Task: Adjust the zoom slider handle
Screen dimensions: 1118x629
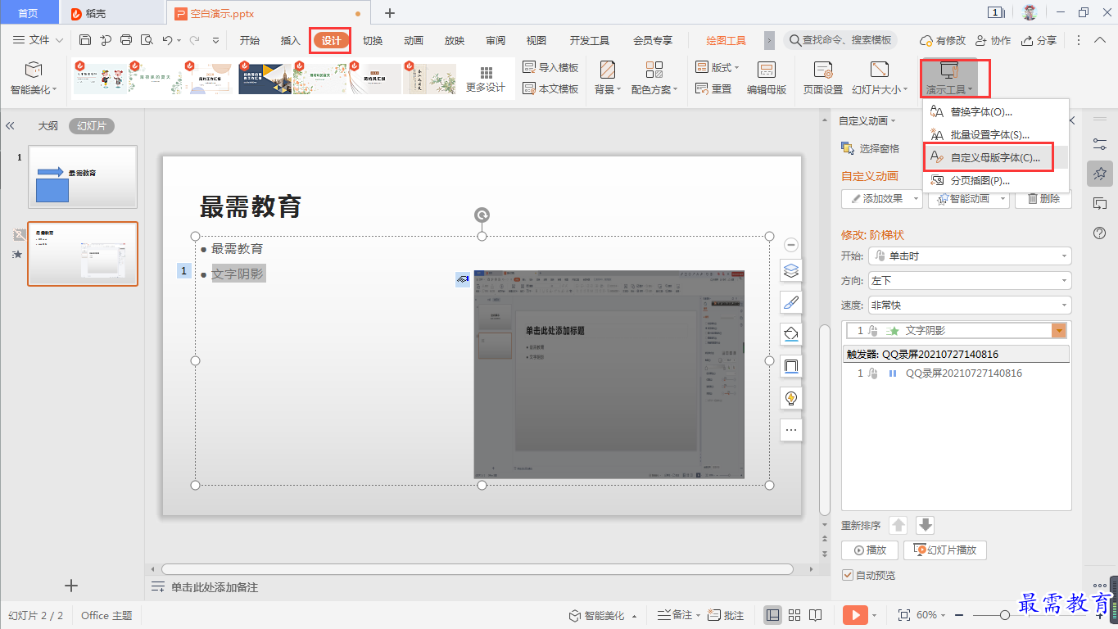Action: [1003, 615]
